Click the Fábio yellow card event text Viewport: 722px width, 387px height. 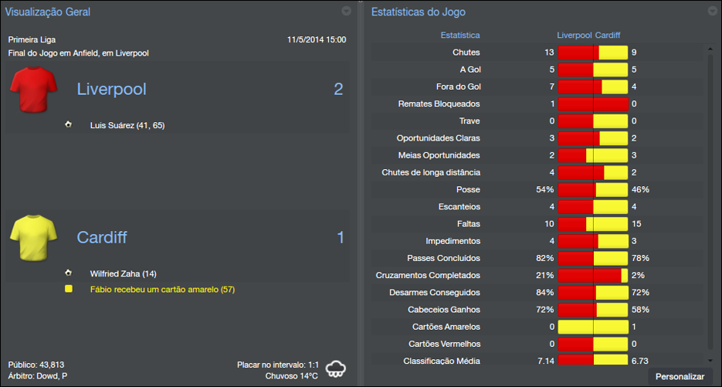click(x=162, y=290)
